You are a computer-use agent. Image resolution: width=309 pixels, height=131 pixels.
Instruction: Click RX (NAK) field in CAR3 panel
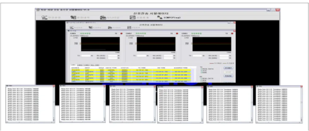[x=224, y=58]
